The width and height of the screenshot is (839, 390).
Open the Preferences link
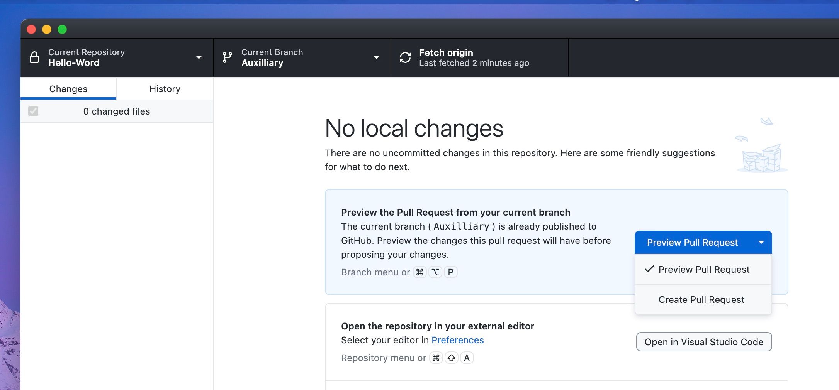(457, 340)
